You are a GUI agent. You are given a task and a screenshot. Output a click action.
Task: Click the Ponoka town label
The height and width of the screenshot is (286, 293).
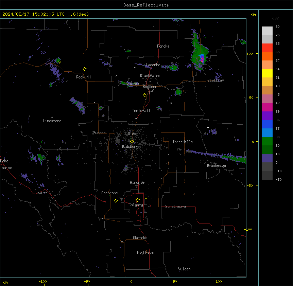click(x=163, y=46)
